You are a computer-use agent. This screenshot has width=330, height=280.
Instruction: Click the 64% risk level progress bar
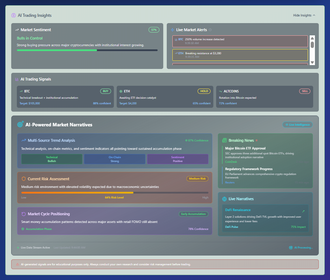[115, 192]
